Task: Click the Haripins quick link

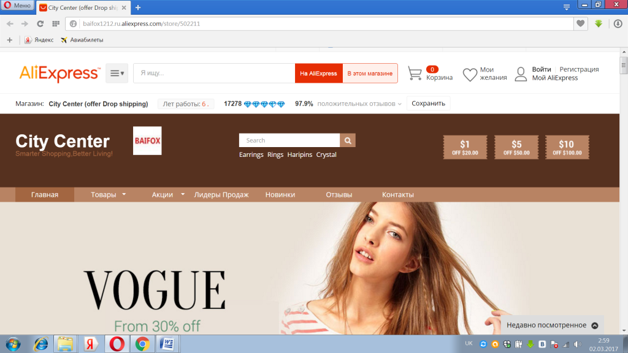Action: tap(299, 154)
